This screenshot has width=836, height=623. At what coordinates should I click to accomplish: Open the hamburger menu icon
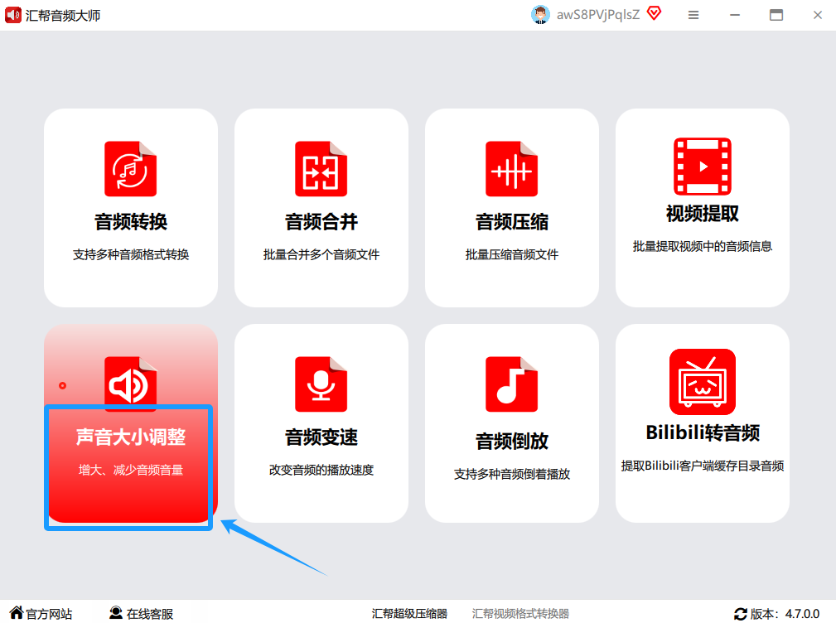pyautogui.click(x=693, y=15)
